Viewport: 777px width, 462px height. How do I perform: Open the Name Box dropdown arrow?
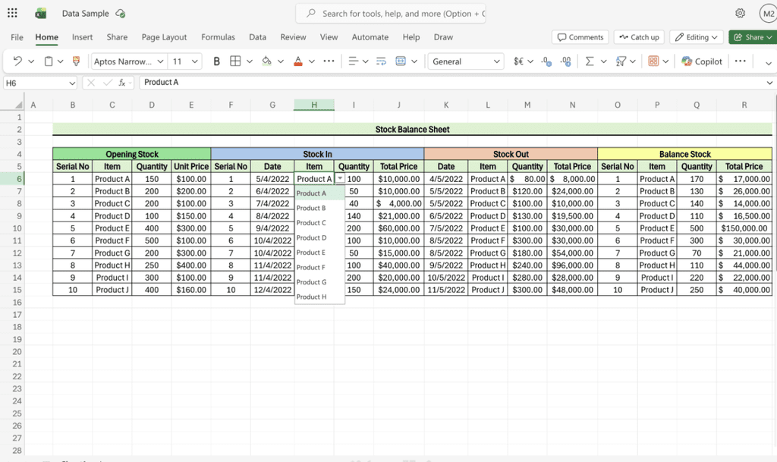pyautogui.click(x=72, y=83)
